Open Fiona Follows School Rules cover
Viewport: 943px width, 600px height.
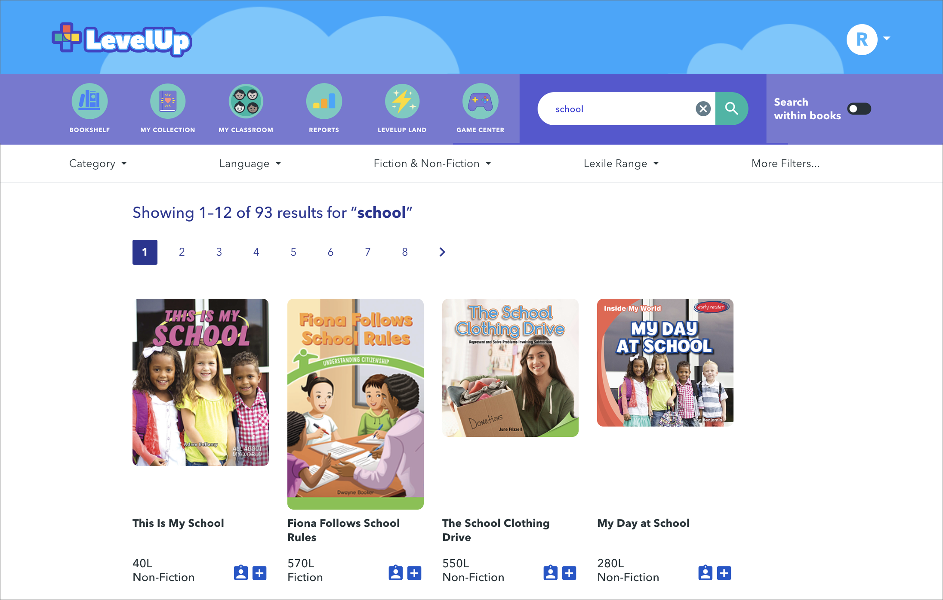coord(355,404)
